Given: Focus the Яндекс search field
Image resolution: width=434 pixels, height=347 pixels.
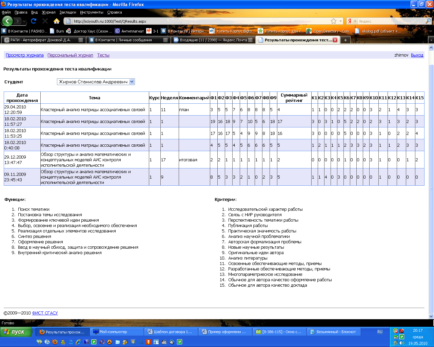Looking at the screenshot, I should point(391,21).
